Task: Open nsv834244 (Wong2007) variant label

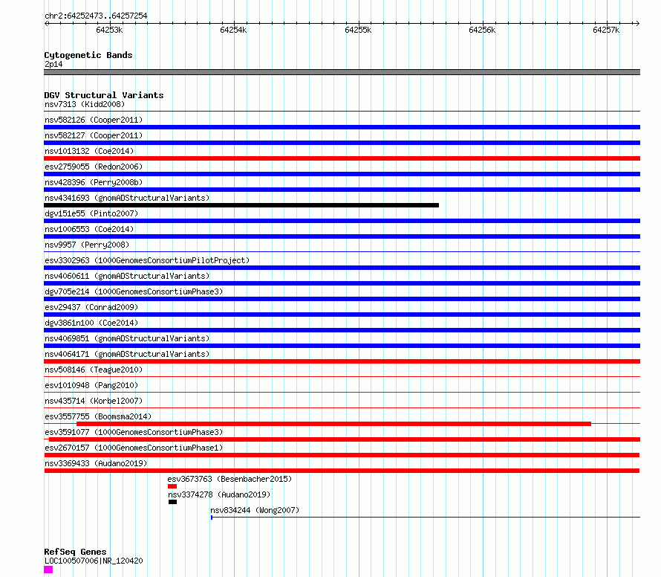Action: [x=255, y=510]
